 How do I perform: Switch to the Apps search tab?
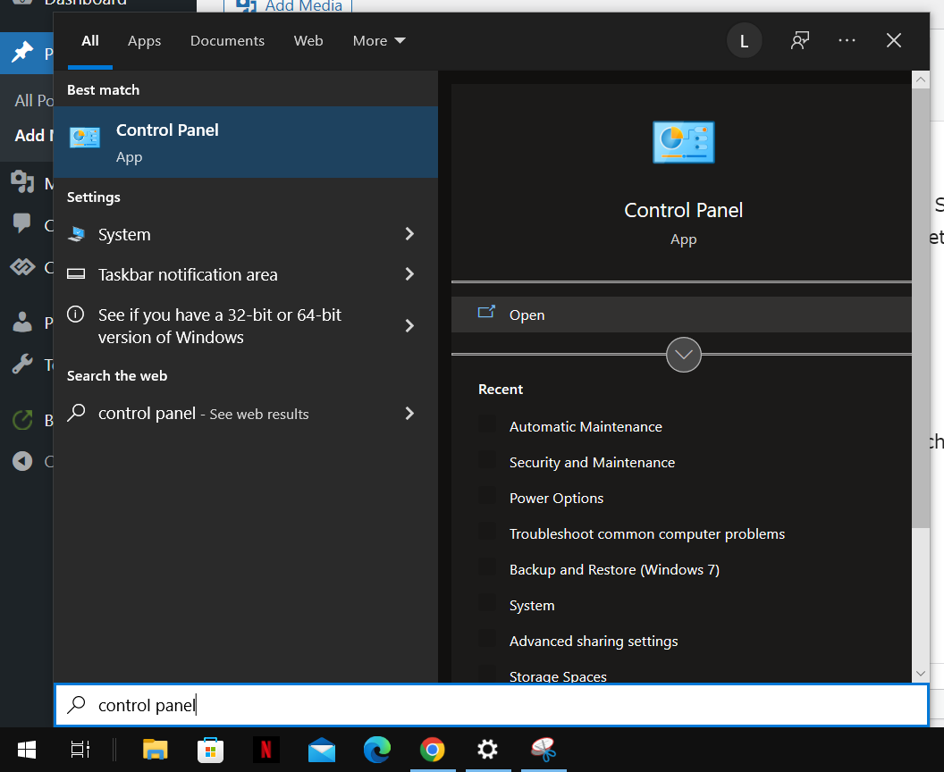pos(144,40)
